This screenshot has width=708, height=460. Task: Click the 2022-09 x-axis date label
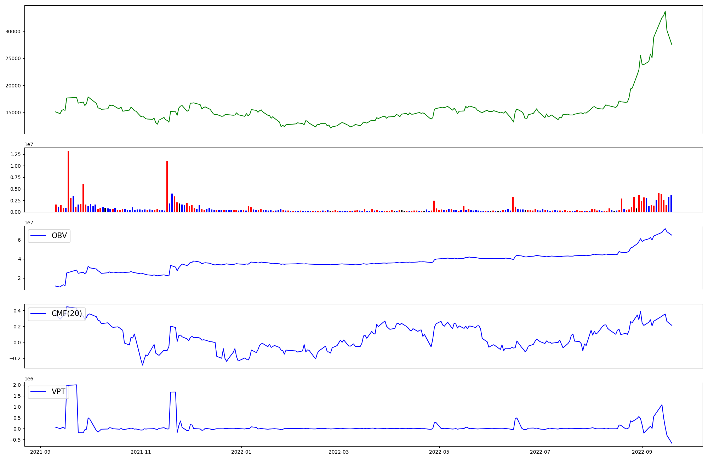(x=642, y=452)
